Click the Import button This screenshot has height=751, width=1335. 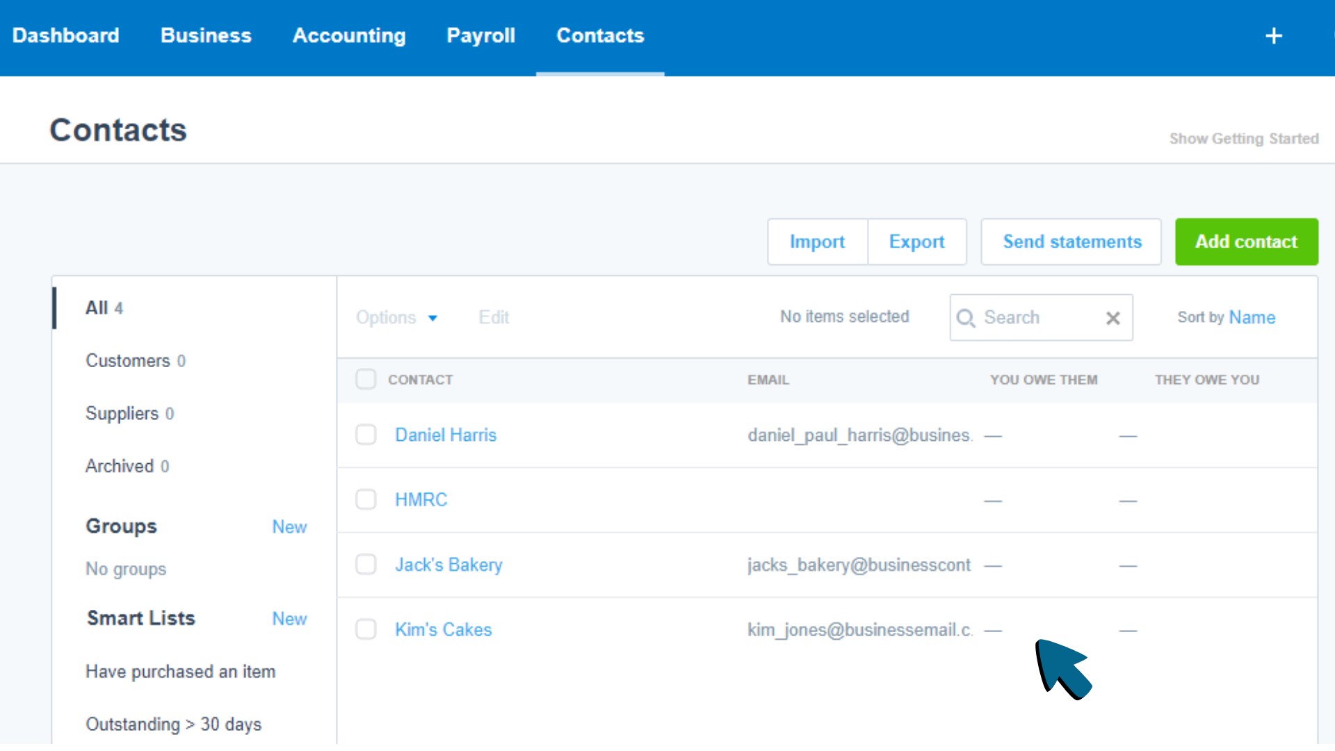tap(818, 241)
